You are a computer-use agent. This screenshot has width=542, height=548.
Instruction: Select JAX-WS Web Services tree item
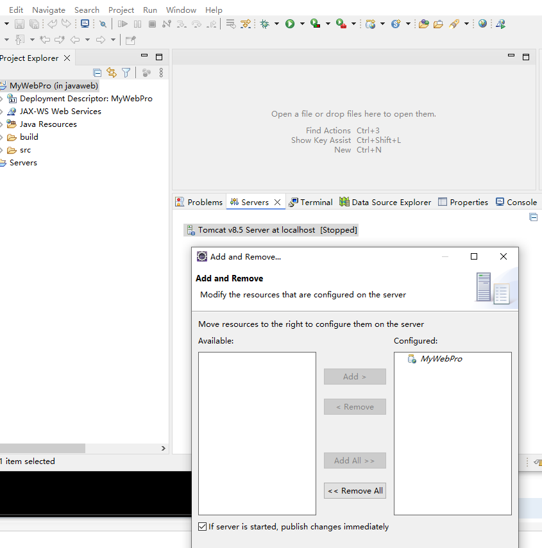[x=55, y=112]
